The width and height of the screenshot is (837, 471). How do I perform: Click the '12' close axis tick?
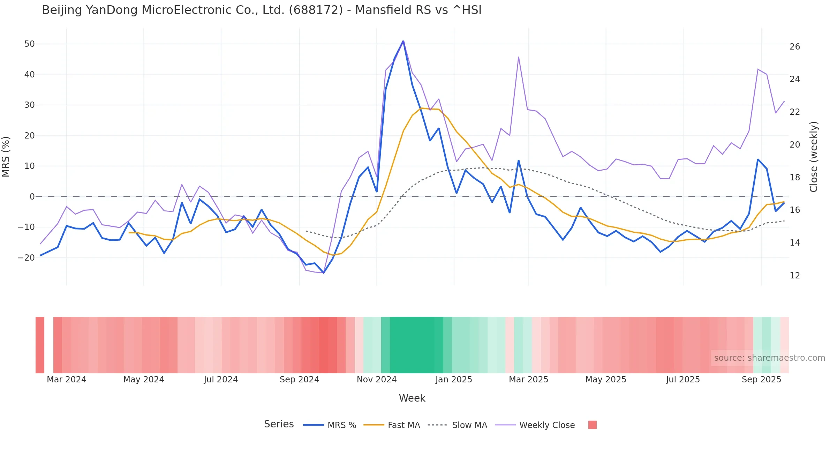tap(795, 276)
